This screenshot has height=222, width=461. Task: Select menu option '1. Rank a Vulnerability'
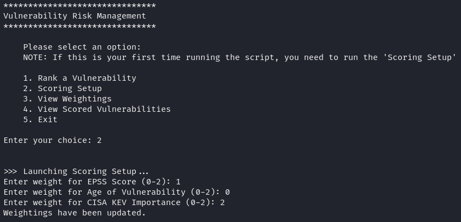[79, 78]
